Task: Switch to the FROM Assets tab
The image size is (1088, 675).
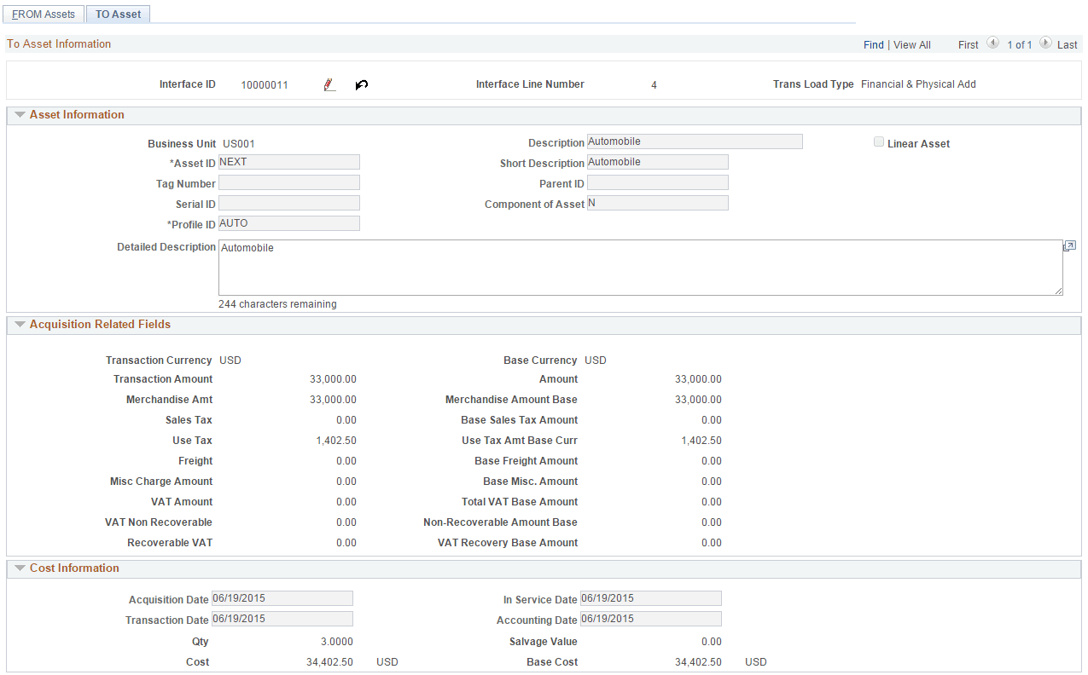Action: 44,14
